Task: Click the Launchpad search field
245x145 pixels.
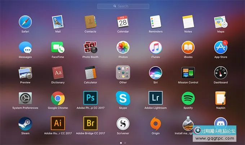Action: tap(123, 6)
